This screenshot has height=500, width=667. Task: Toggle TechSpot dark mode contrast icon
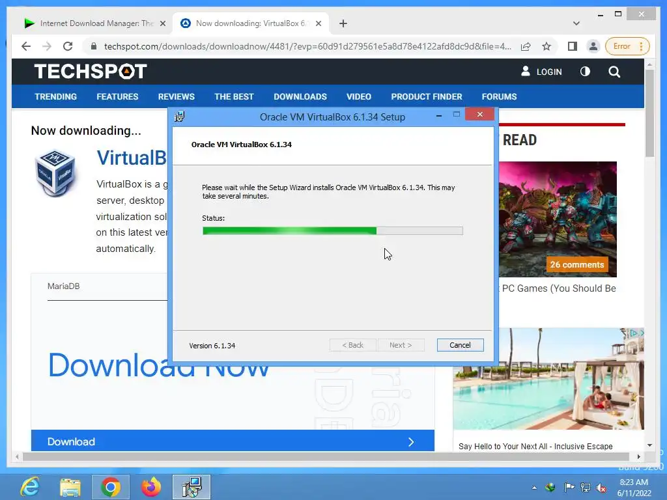click(x=586, y=72)
